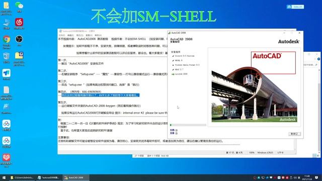The height and width of the screenshot is (181, 322).
Task: Click the search box in Explorer window
Action: [310, 65]
